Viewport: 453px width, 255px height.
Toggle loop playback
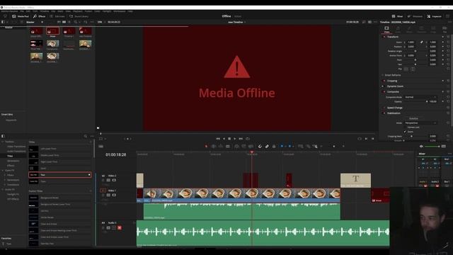(248, 139)
